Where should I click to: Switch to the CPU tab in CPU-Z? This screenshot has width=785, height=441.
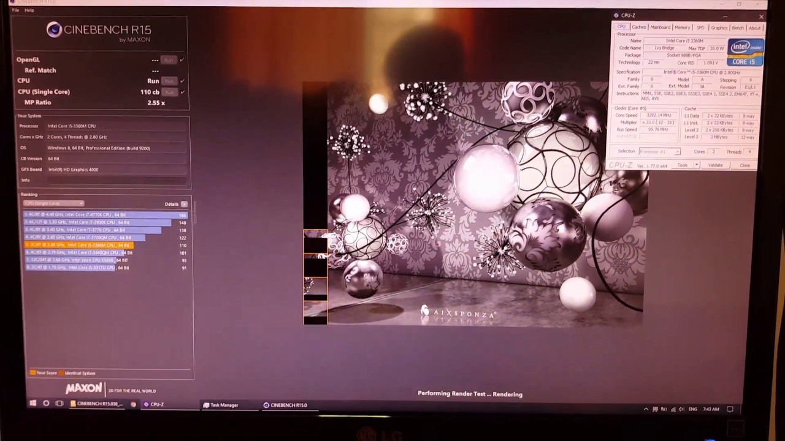pos(621,27)
